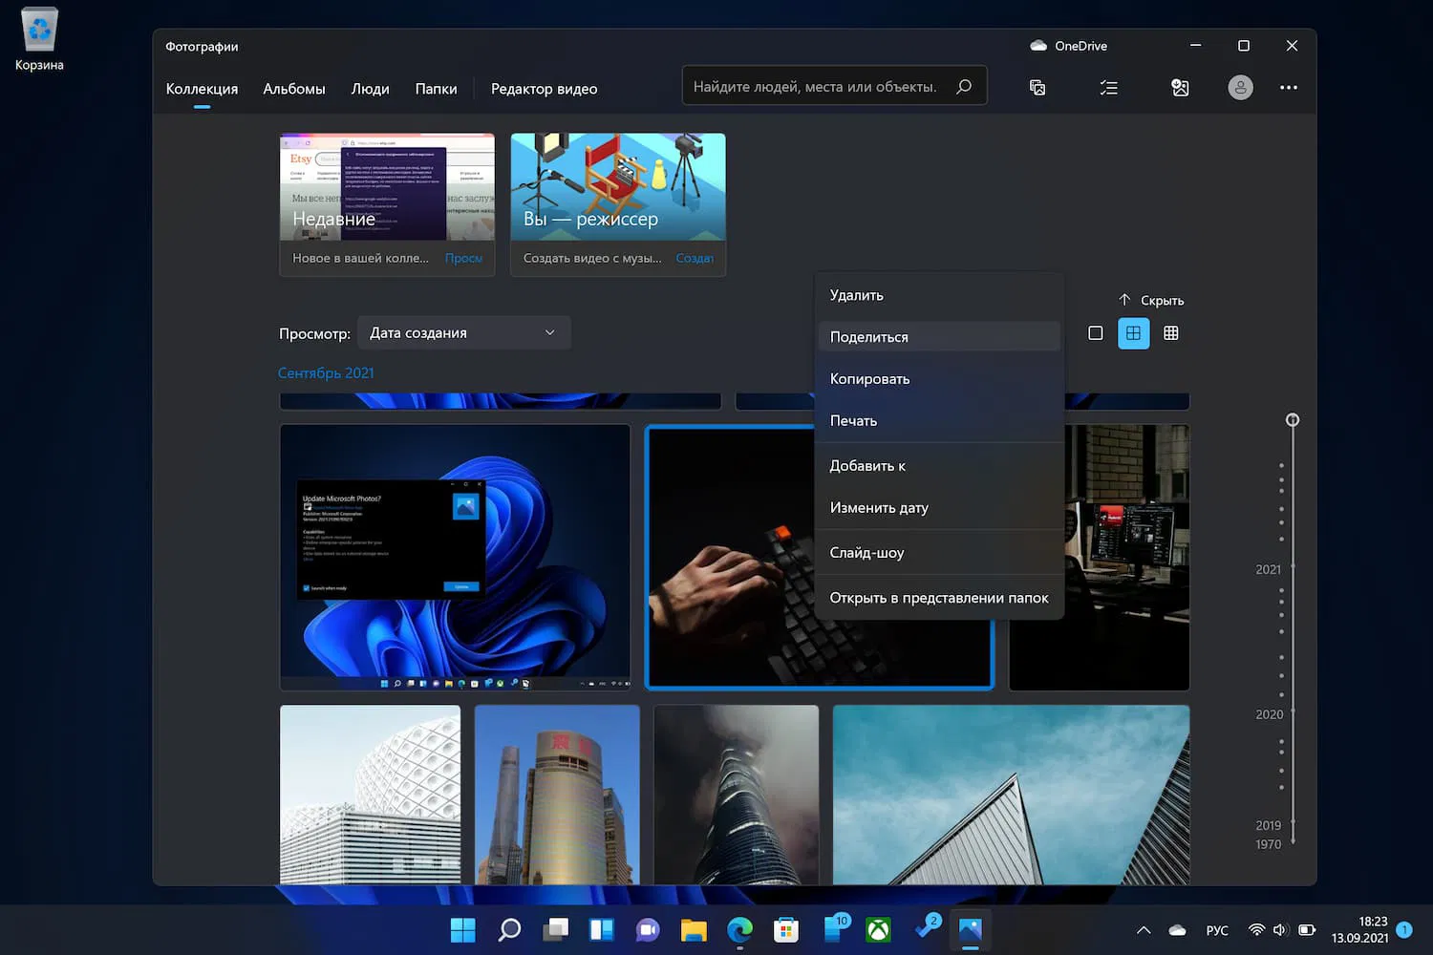This screenshot has width=1433, height=955.
Task: Open the 'Люди' tab
Action: [x=370, y=89]
